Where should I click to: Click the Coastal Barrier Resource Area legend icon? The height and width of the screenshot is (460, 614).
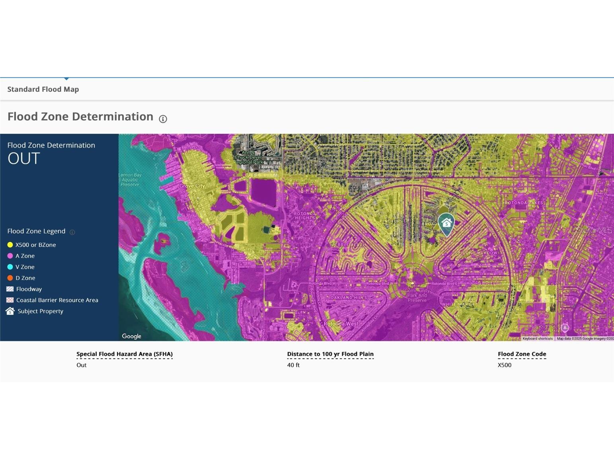tap(10, 300)
